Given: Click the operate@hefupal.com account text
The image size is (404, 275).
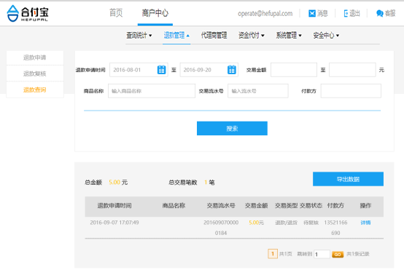Looking at the screenshot, I should tap(265, 13).
